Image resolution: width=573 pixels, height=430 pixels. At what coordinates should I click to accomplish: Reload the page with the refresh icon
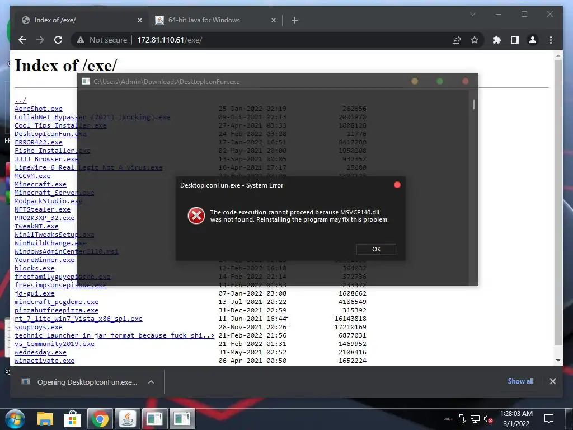58,40
